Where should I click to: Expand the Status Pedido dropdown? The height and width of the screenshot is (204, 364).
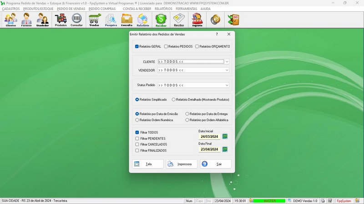tap(227, 85)
